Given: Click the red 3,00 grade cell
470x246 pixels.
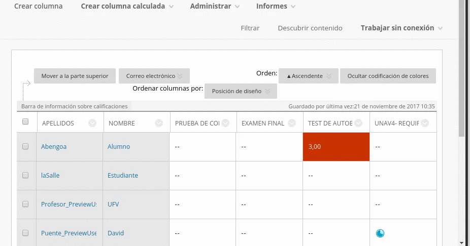Looking at the screenshot, I should tap(336, 147).
